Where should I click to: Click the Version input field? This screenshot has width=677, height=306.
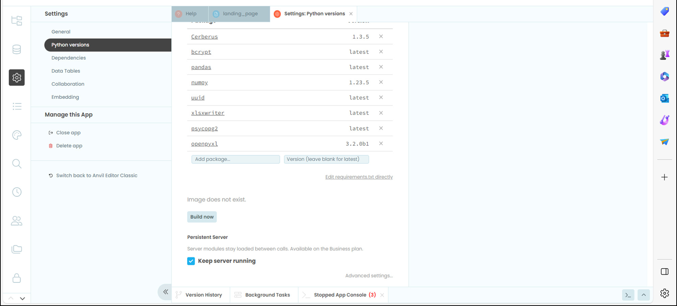click(326, 159)
